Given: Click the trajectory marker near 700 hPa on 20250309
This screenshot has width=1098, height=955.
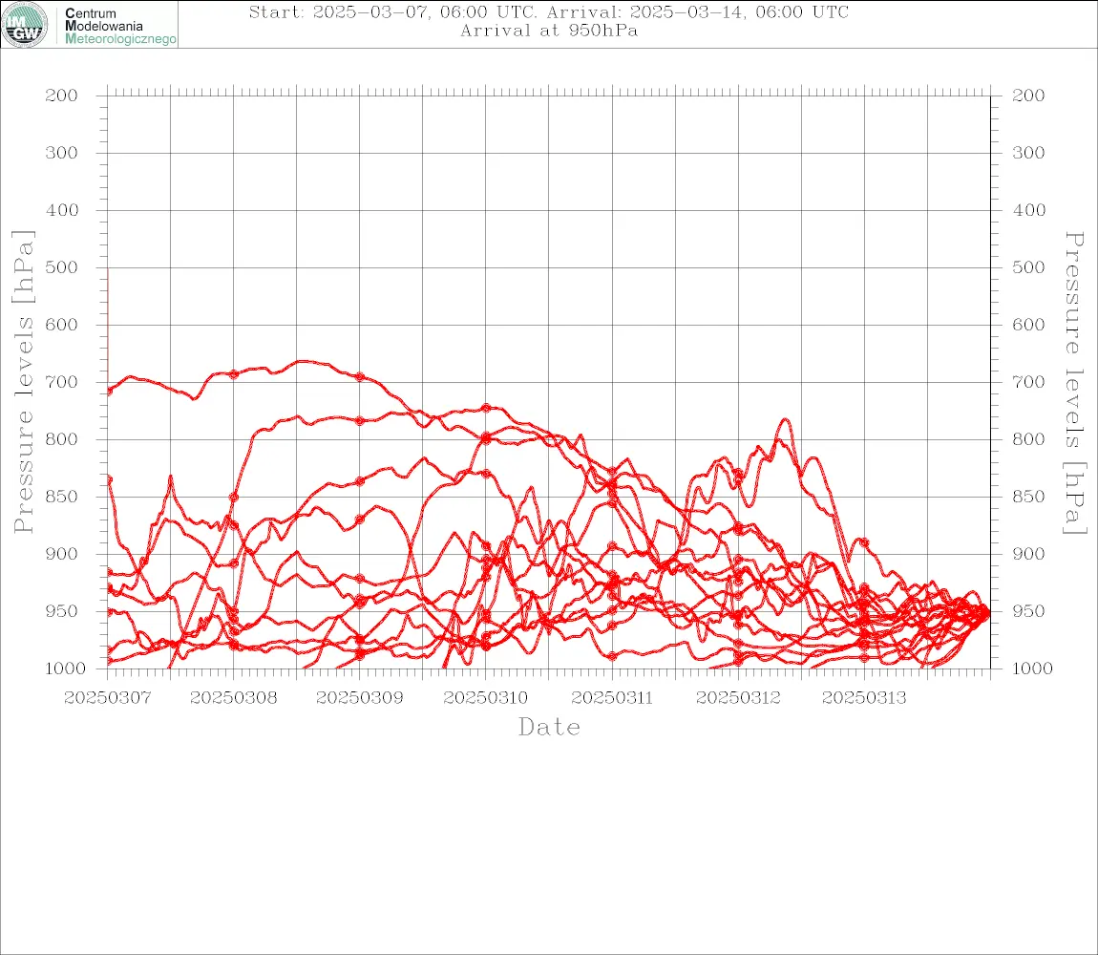Looking at the screenshot, I should (360, 377).
